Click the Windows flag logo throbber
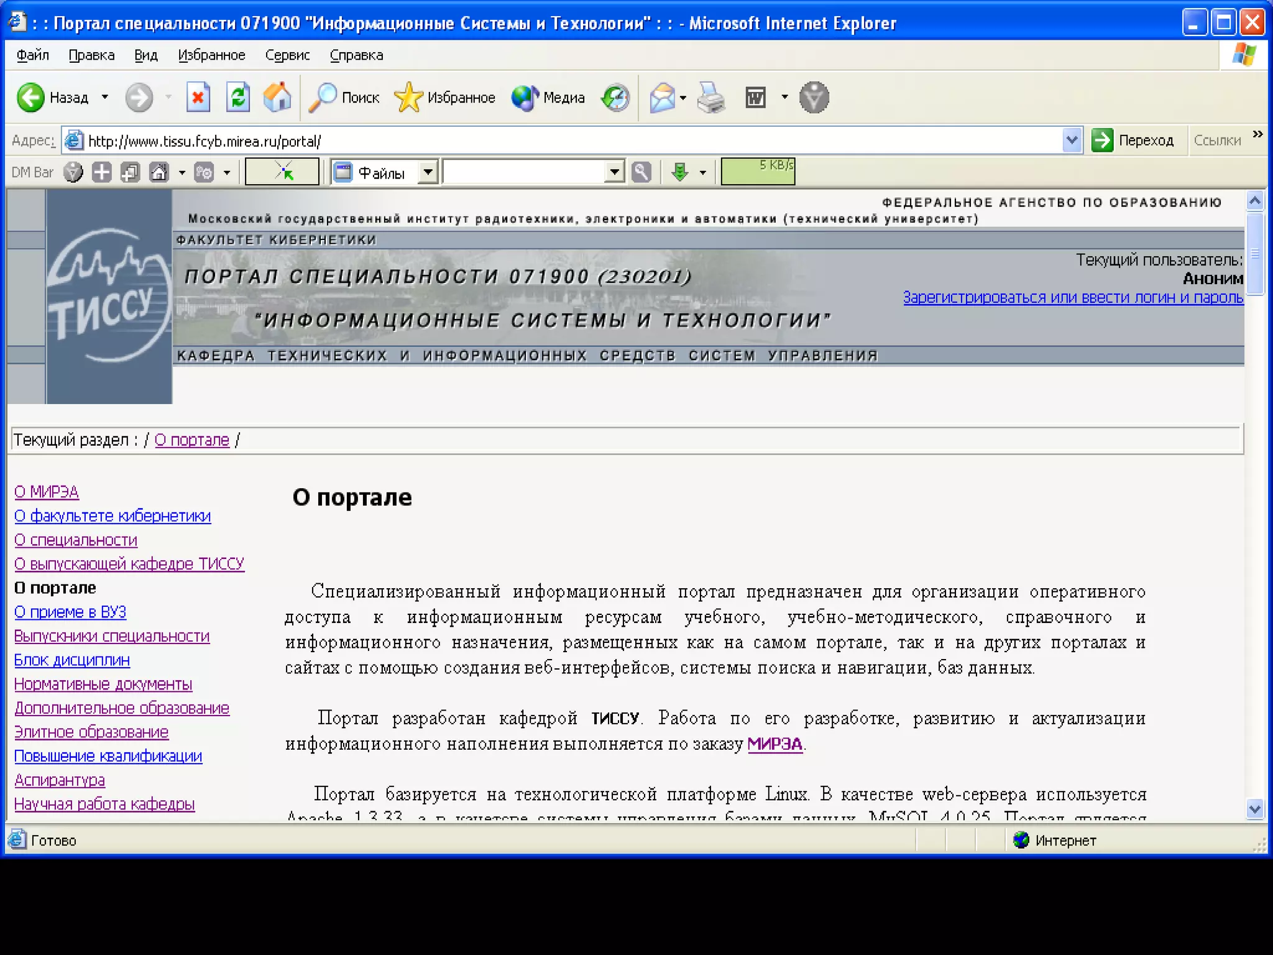1273x955 pixels. (1244, 55)
